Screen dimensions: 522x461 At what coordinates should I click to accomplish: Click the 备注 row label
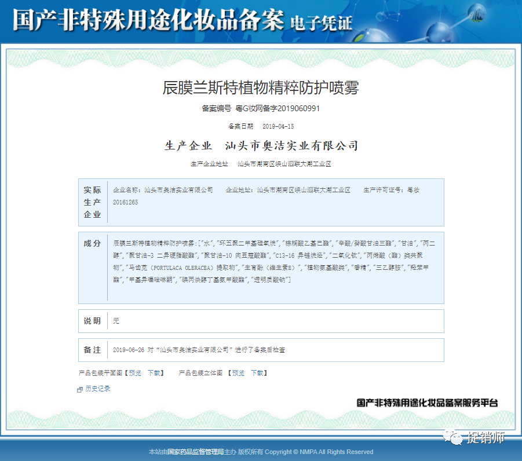(92, 350)
